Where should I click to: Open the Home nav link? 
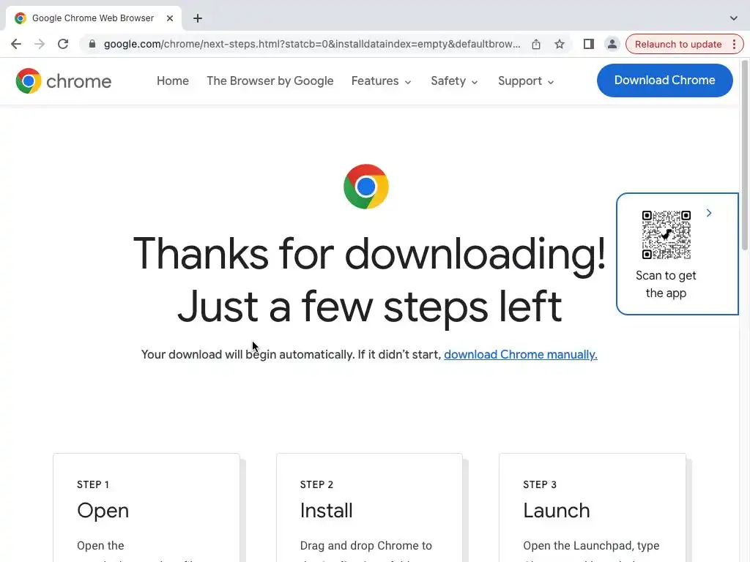[173, 80]
